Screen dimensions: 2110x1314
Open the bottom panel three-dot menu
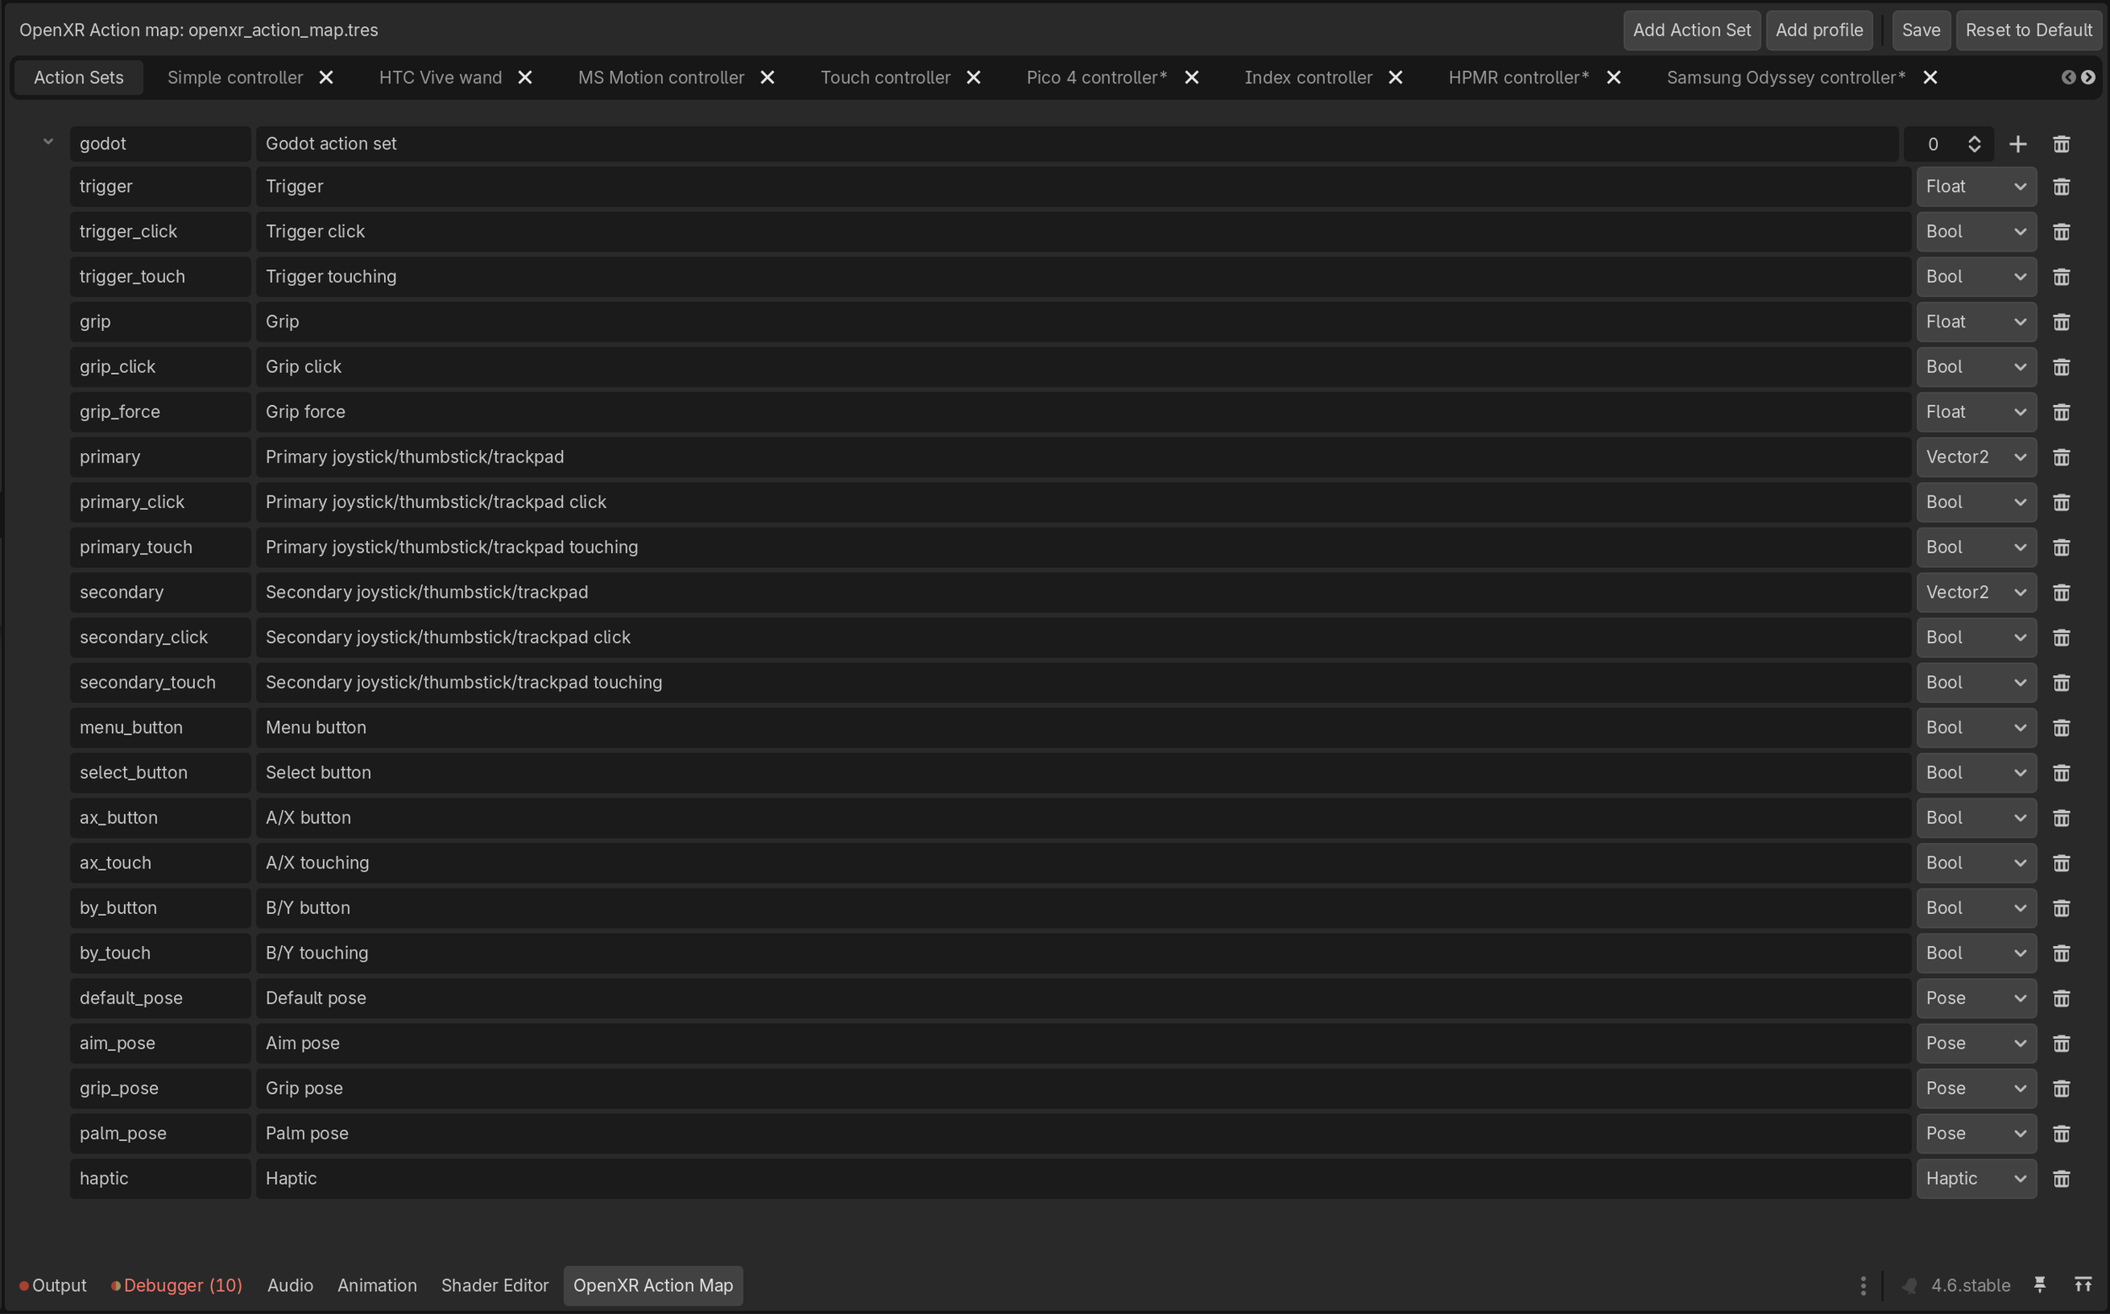[1863, 1285]
